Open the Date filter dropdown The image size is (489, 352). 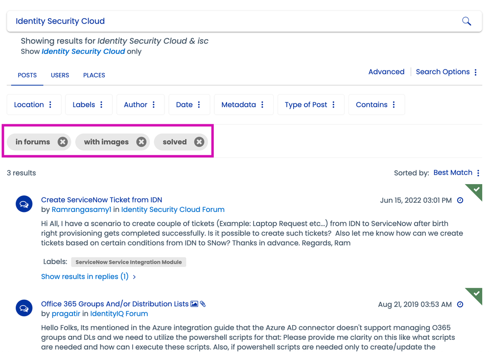click(x=188, y=105)
